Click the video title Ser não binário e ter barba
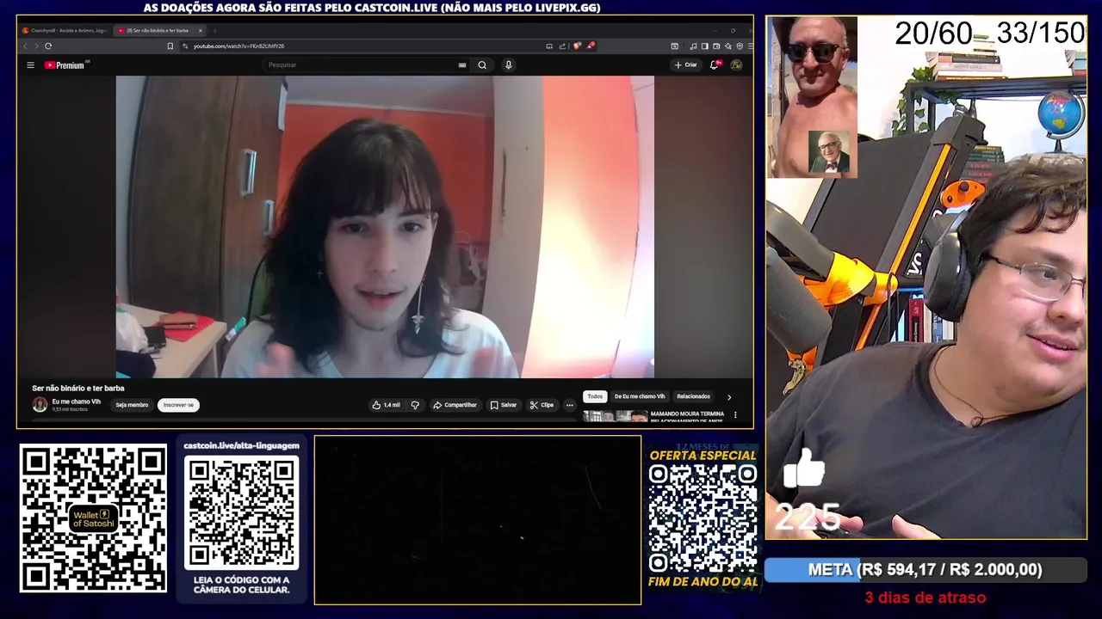 pos(78,389)
